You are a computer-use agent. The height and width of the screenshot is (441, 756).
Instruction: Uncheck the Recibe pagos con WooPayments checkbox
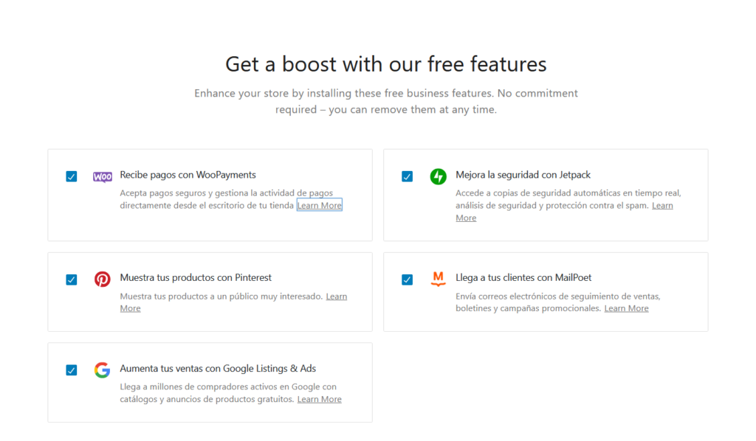(71, 176)
